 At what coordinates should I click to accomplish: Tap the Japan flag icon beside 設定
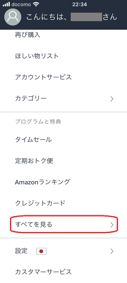pos(41,251)
